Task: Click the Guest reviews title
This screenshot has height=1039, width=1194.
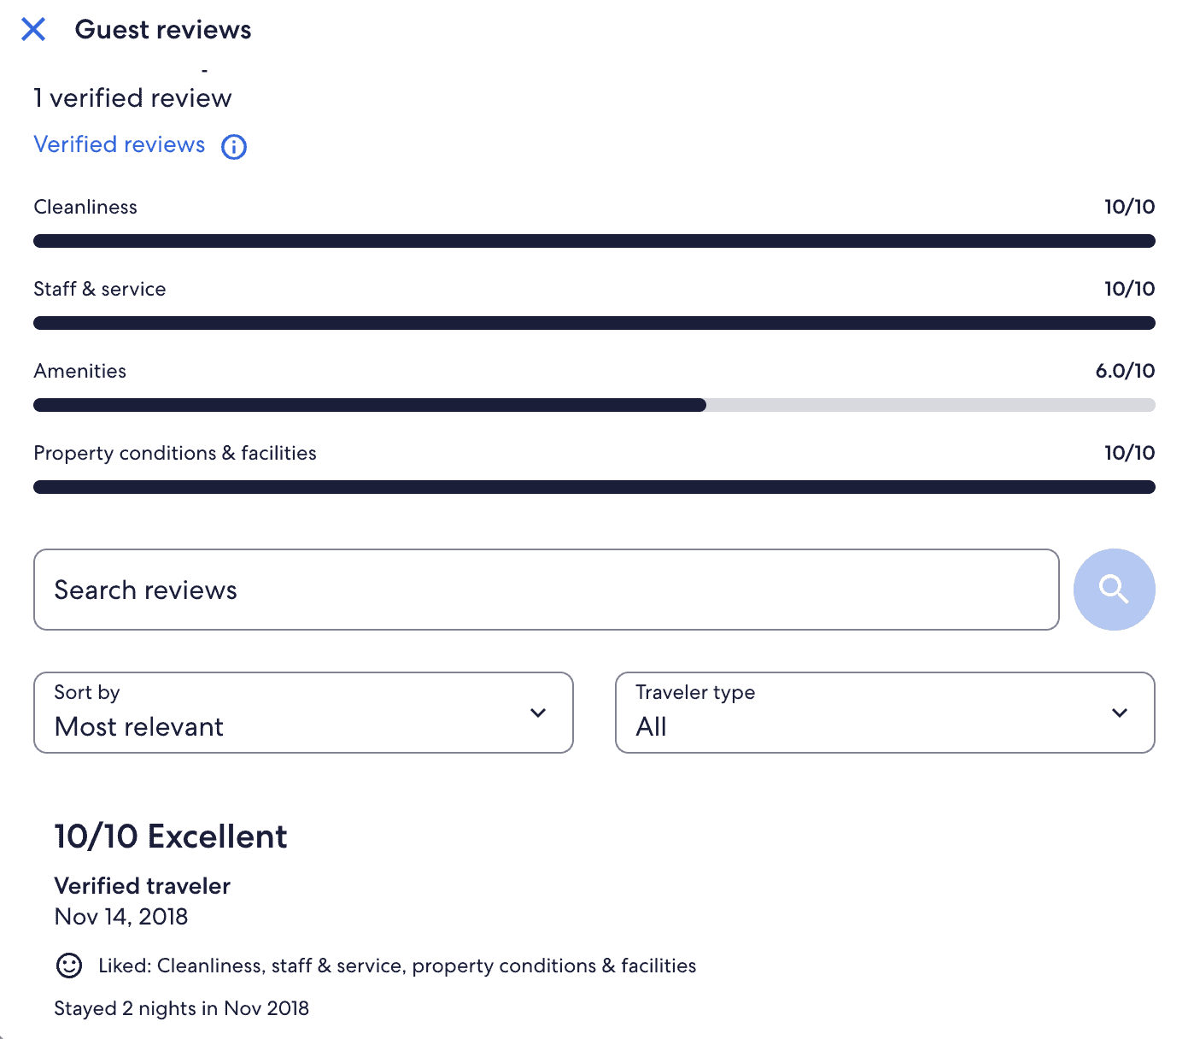Action: coord(163,30)
